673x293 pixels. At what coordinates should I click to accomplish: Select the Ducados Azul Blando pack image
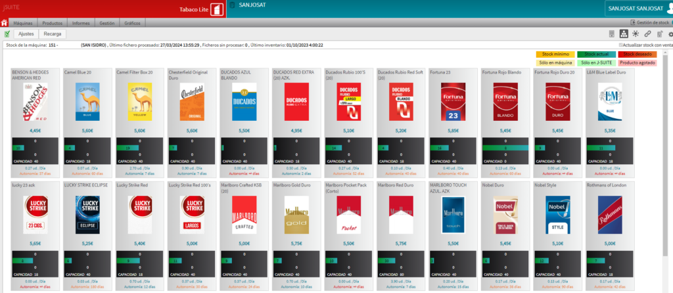pyautogui.click(x=244, y=102)
